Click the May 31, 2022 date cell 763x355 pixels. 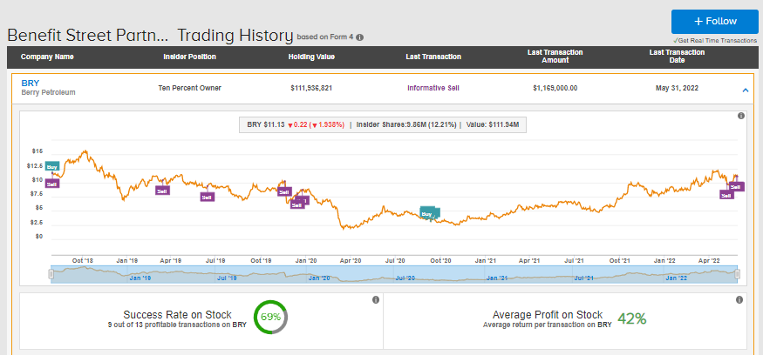point(677,89)
